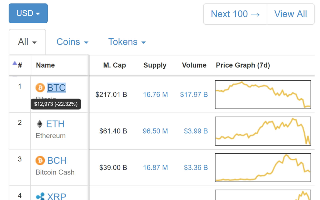Open ETH volume $3.99 B link

click(x=196, y=131)
